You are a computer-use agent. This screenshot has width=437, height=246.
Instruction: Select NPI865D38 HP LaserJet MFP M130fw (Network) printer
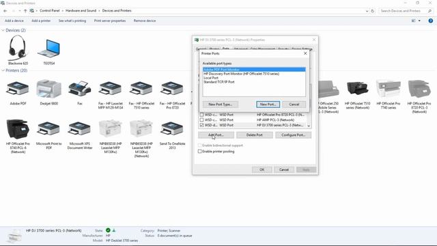pos(141,139)
